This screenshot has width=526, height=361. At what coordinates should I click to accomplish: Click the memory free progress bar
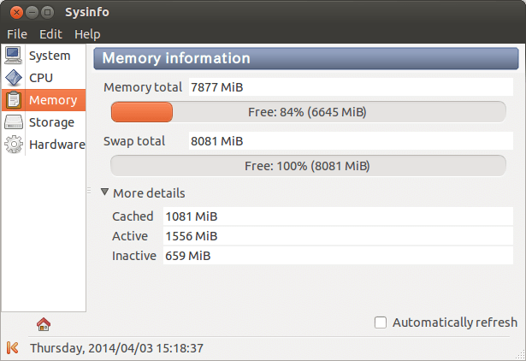[x=308, y=112]
